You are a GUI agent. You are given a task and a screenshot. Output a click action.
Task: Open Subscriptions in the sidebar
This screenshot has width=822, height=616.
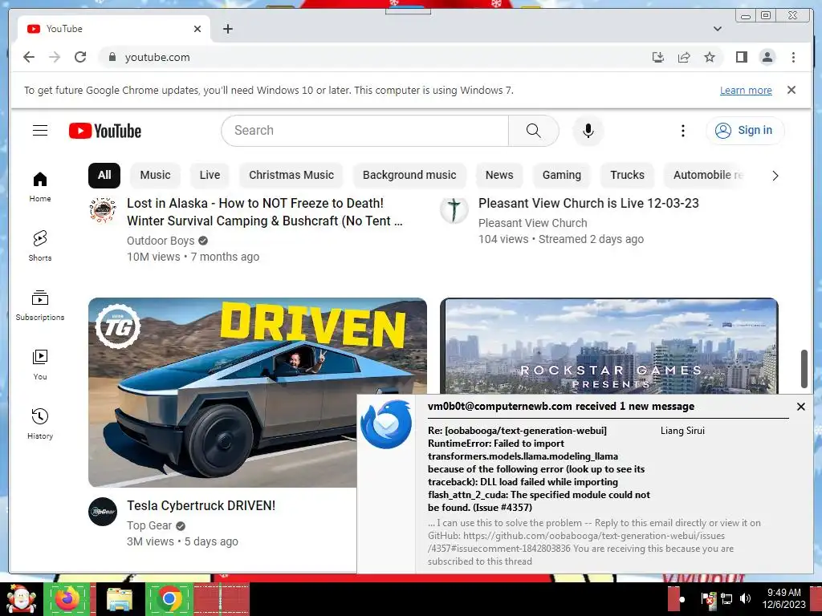pyautogui.click(x=40, y=306)
